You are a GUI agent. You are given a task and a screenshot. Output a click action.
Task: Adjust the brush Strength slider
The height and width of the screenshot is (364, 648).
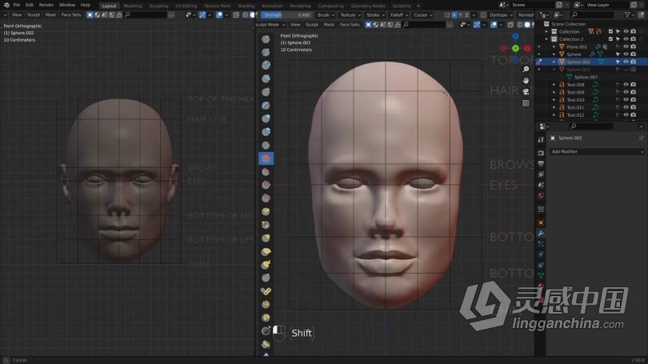286,15
